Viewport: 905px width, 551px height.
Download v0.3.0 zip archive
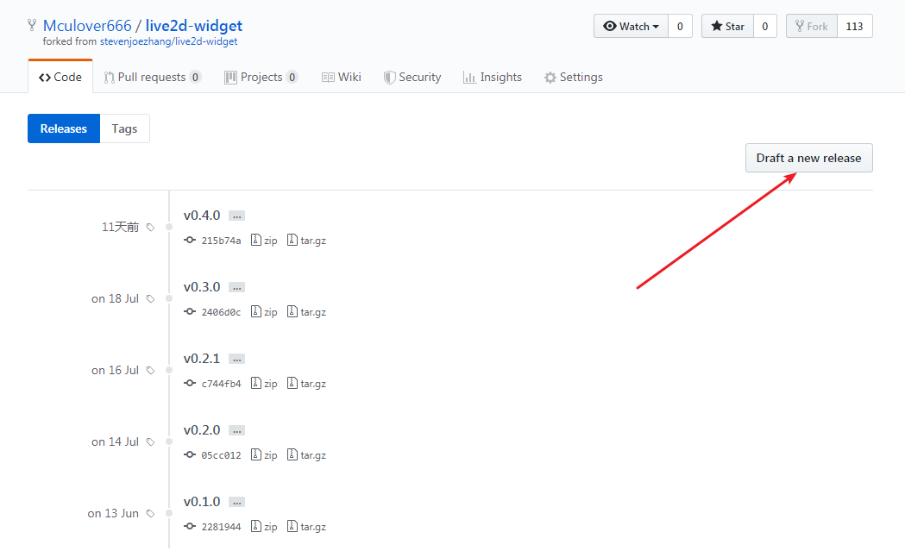click(x=264, y=311)
